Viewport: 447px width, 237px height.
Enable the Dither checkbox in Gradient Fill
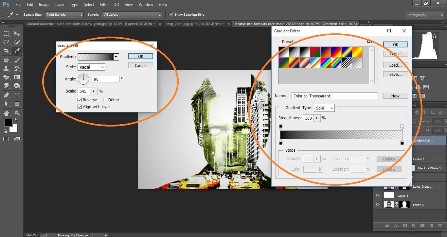pos(105,100)
